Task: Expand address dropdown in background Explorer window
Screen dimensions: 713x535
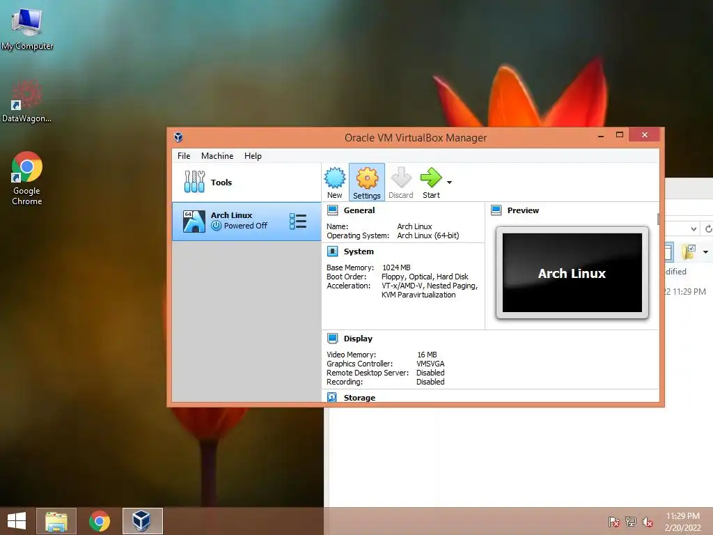Action: (694, 228)
